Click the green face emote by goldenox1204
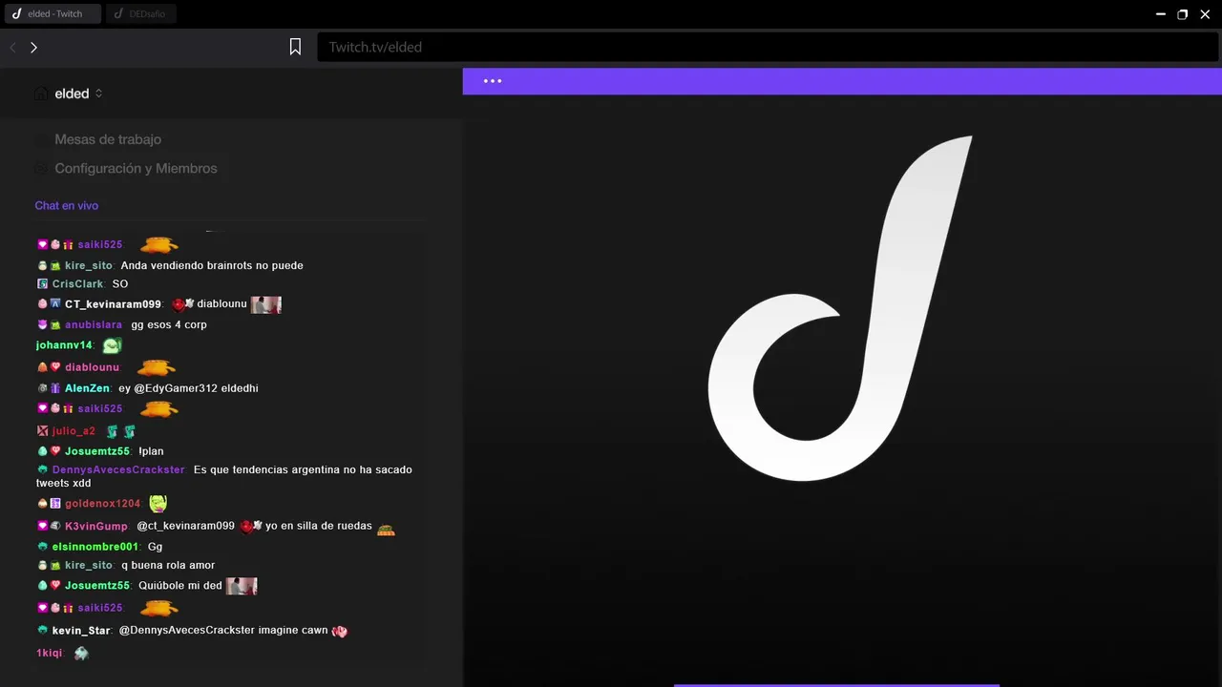Screen dimensions: 1222x687 (x=158, y=503)
